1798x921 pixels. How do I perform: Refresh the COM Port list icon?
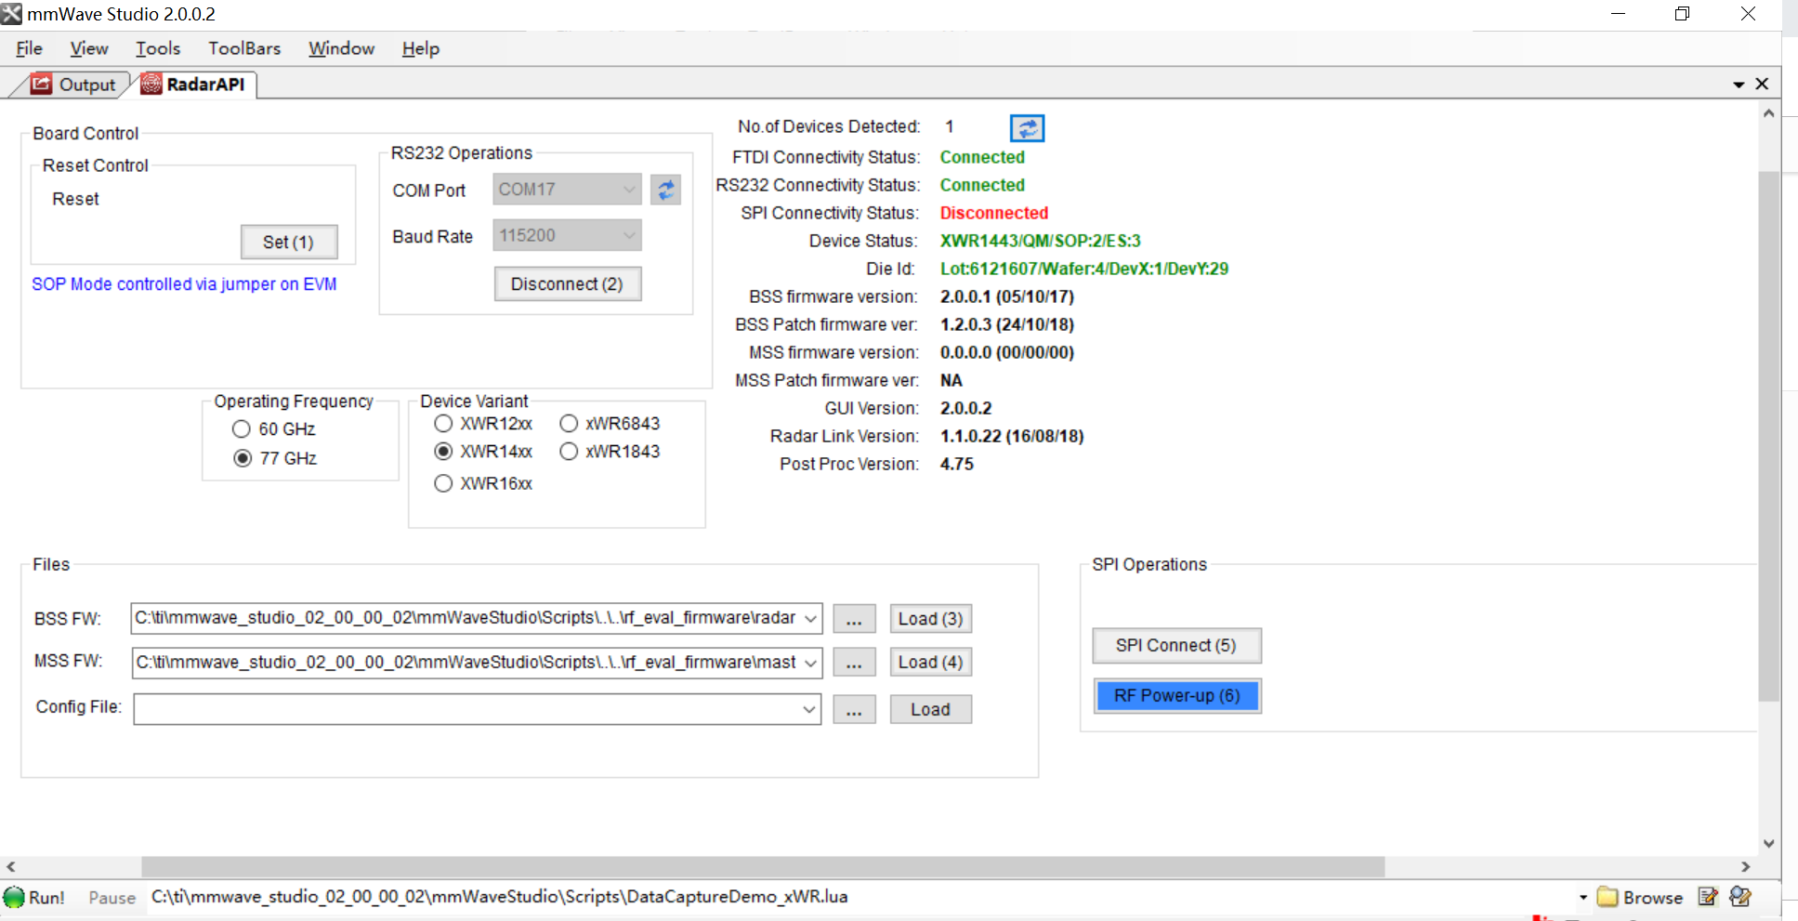[x=665, y=190]
